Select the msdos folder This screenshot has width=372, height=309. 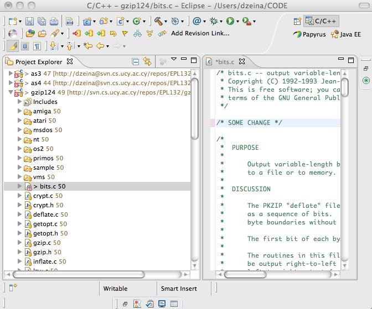[x=43, y=130]
